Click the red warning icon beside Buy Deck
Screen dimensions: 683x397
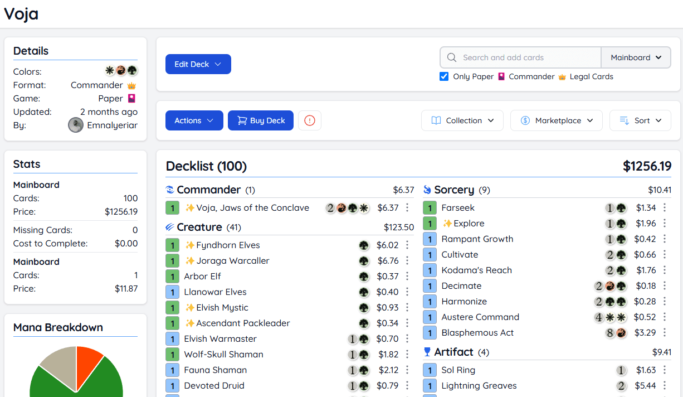pyautogui.click(x=310, y=120)
